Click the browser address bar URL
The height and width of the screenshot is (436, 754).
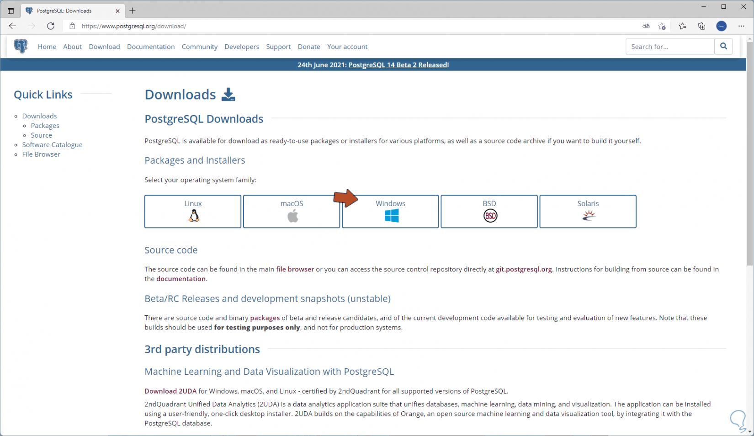coord(134,26)
